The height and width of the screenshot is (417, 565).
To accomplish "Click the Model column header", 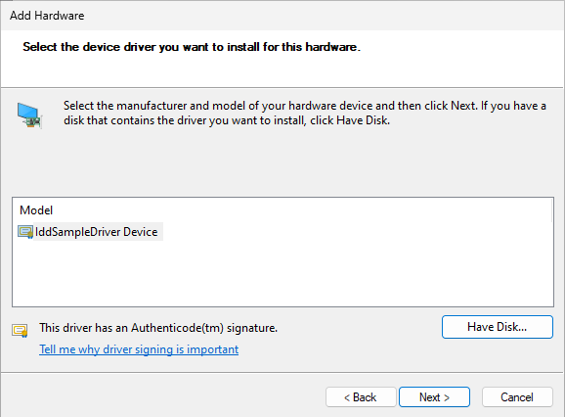I will [36, 210].
